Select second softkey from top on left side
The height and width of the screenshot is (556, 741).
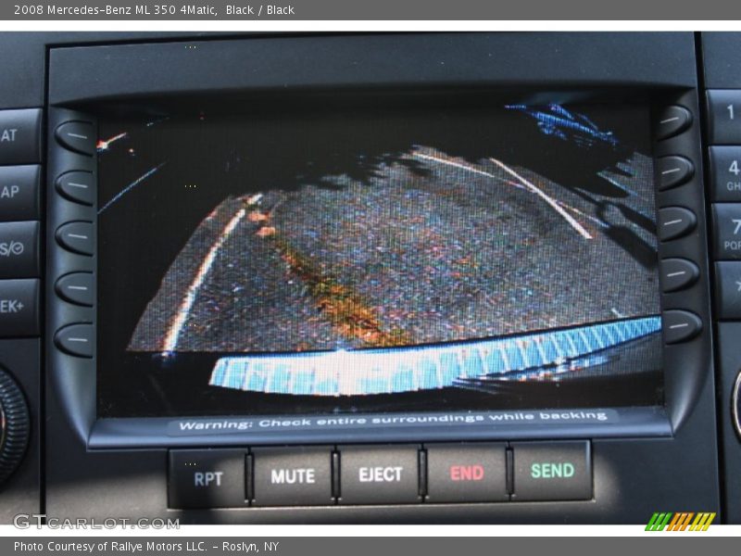[76, 187]
